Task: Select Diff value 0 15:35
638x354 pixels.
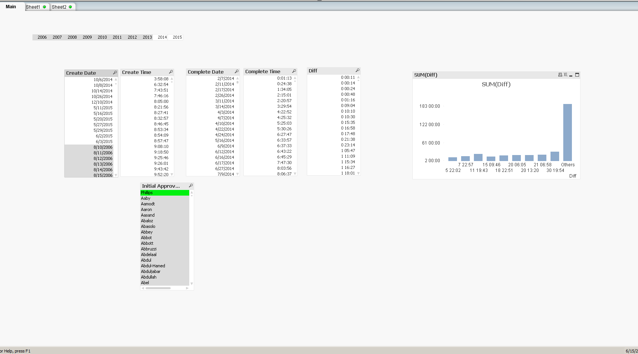Action: click(x=332, y=122)
